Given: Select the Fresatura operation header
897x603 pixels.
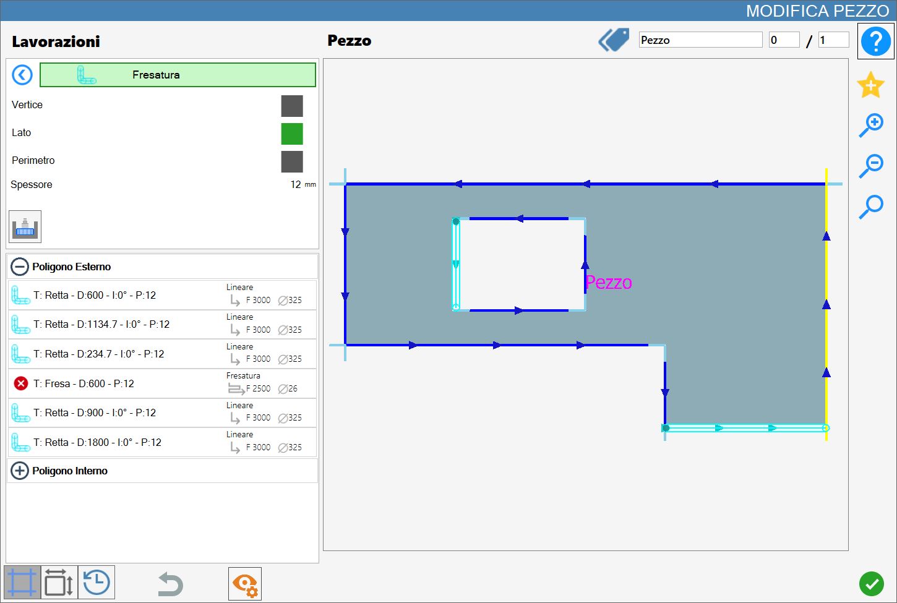Looking at the screenshot, I should (x=178, y=75).
